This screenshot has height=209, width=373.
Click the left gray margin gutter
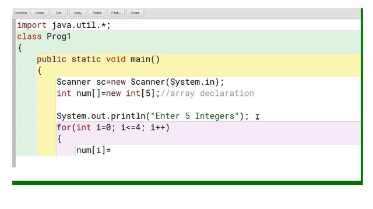[x=14, y=93]
